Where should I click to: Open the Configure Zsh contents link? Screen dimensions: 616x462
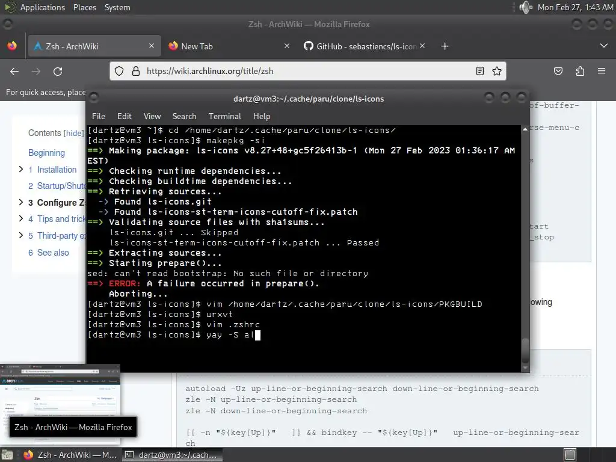pyautogui.click(x=57, y=203)
